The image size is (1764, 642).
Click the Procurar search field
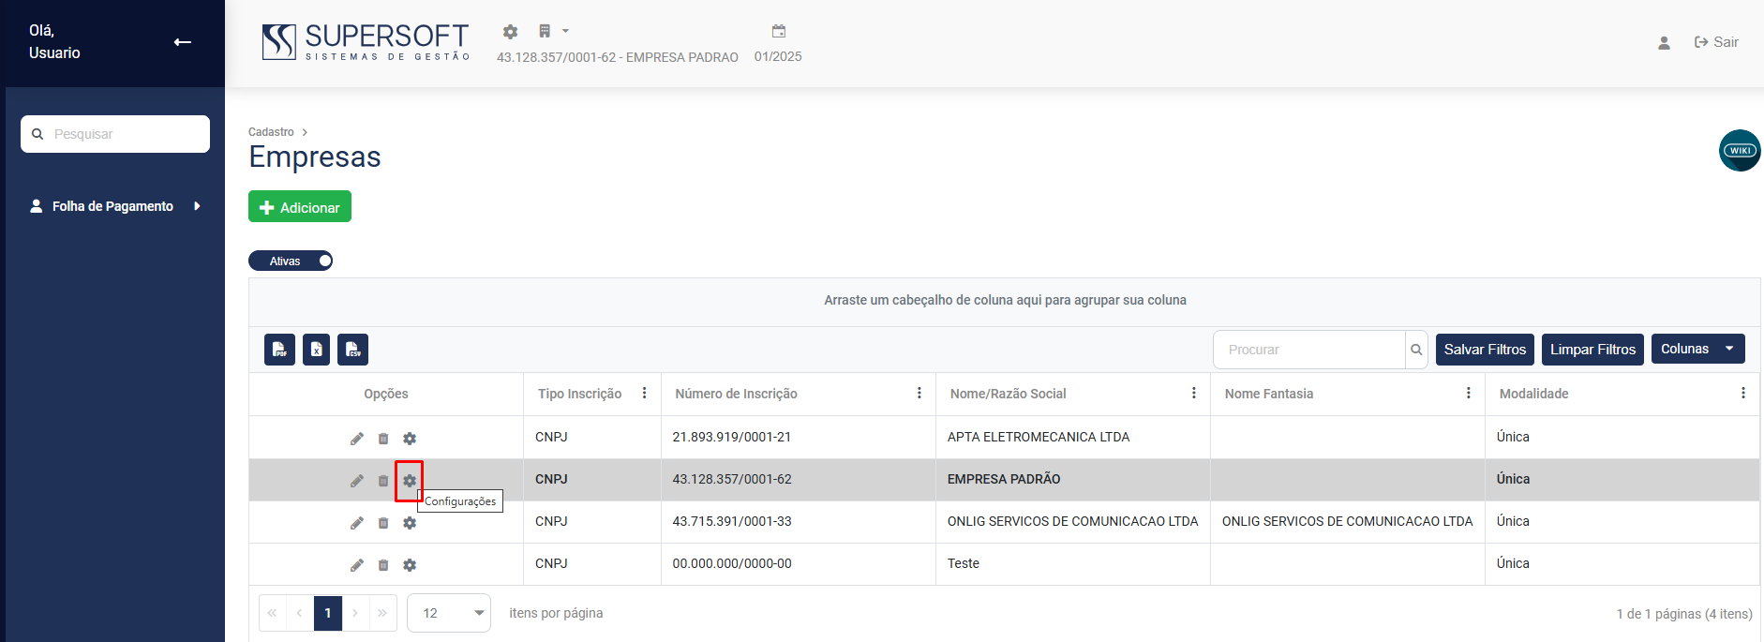(x=1308, y=350)
